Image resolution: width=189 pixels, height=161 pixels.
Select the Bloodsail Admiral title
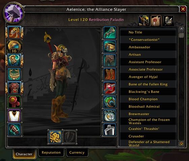point(148,106)
